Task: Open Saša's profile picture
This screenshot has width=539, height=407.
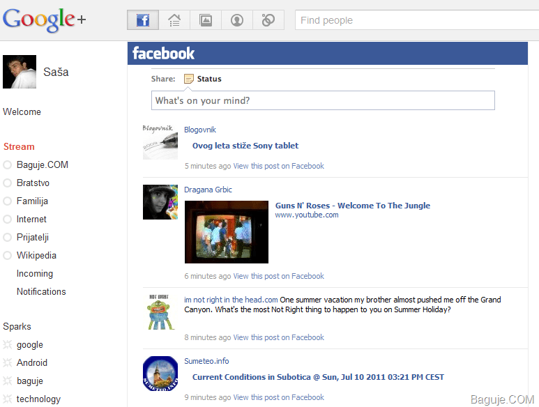Action: [20, 72]
